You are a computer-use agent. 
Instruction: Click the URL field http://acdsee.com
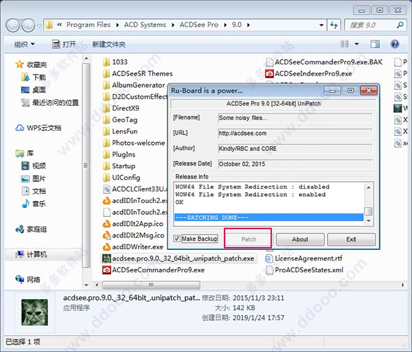(x=295, y=133)
